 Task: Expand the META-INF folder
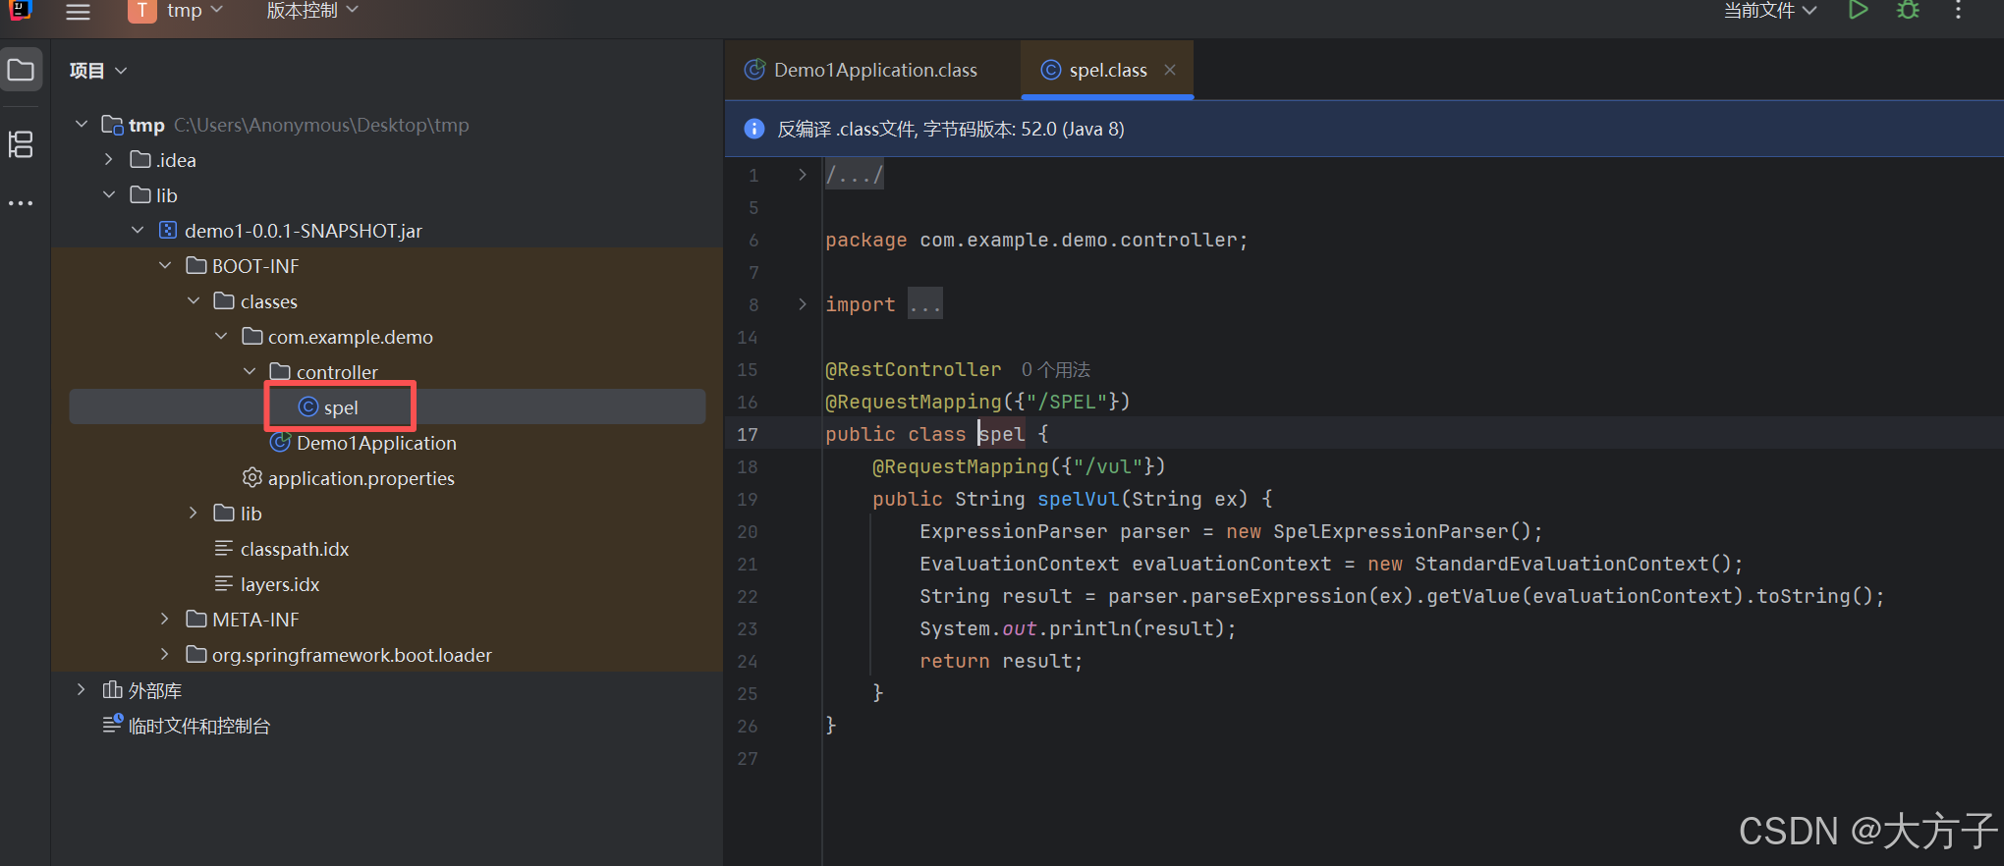click(x=165, y=619)
